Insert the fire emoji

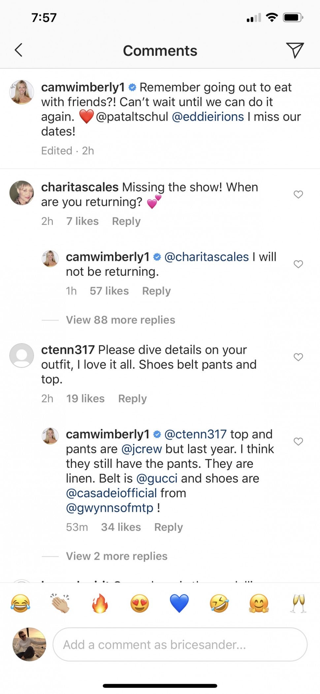click(100, 603)
